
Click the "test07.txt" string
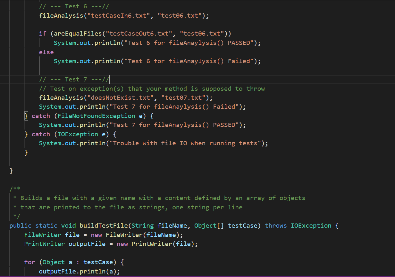183,98
